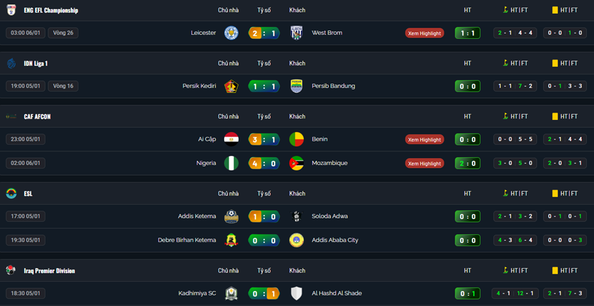Watch highlights for Nigeria vs Mozambique
This screenshot has width=594, height=306.
[424, 163]
